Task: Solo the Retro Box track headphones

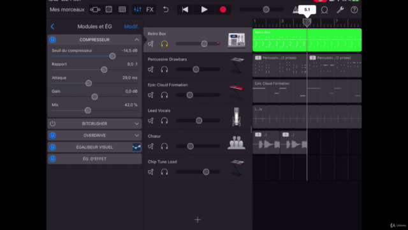Action: tap(164, 44)
